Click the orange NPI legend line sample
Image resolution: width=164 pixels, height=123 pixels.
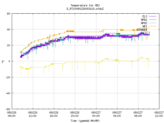[152, 26]
